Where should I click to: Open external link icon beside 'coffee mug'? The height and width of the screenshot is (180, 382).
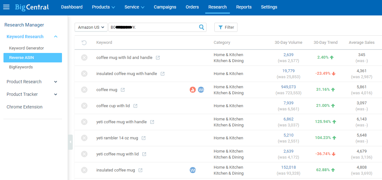pyautogui.click(x=123, y=90)
